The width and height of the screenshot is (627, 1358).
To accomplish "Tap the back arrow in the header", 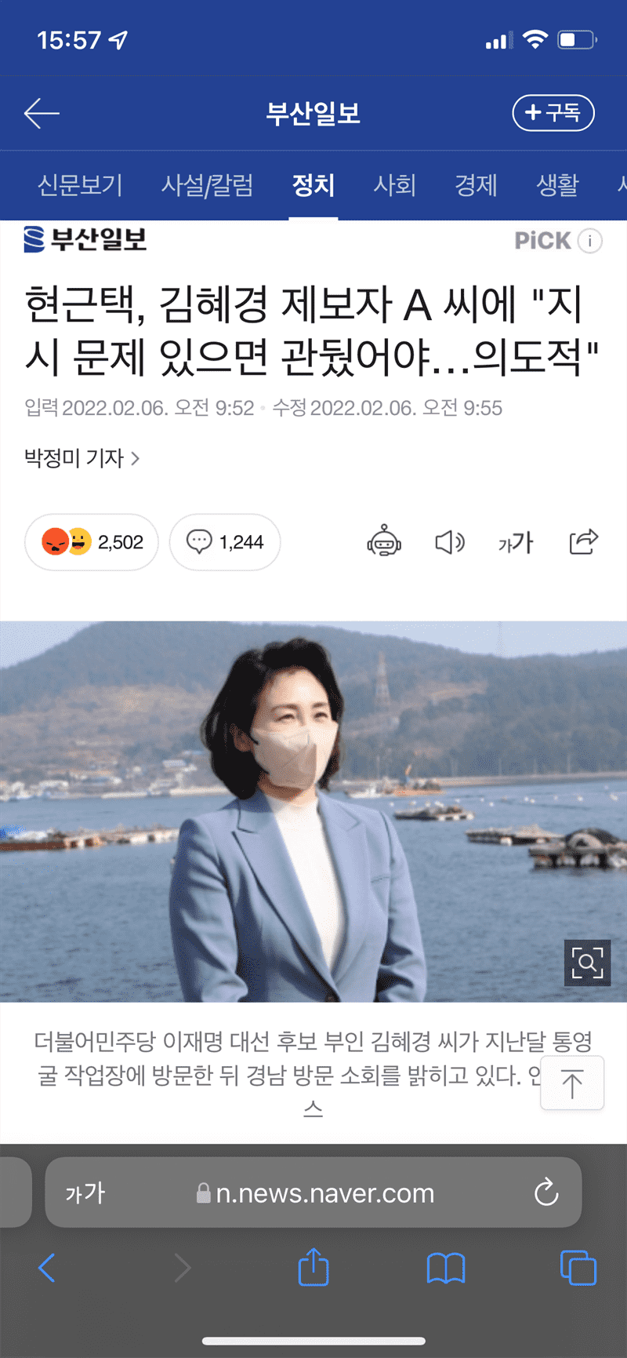I will [x=42, y=114].
